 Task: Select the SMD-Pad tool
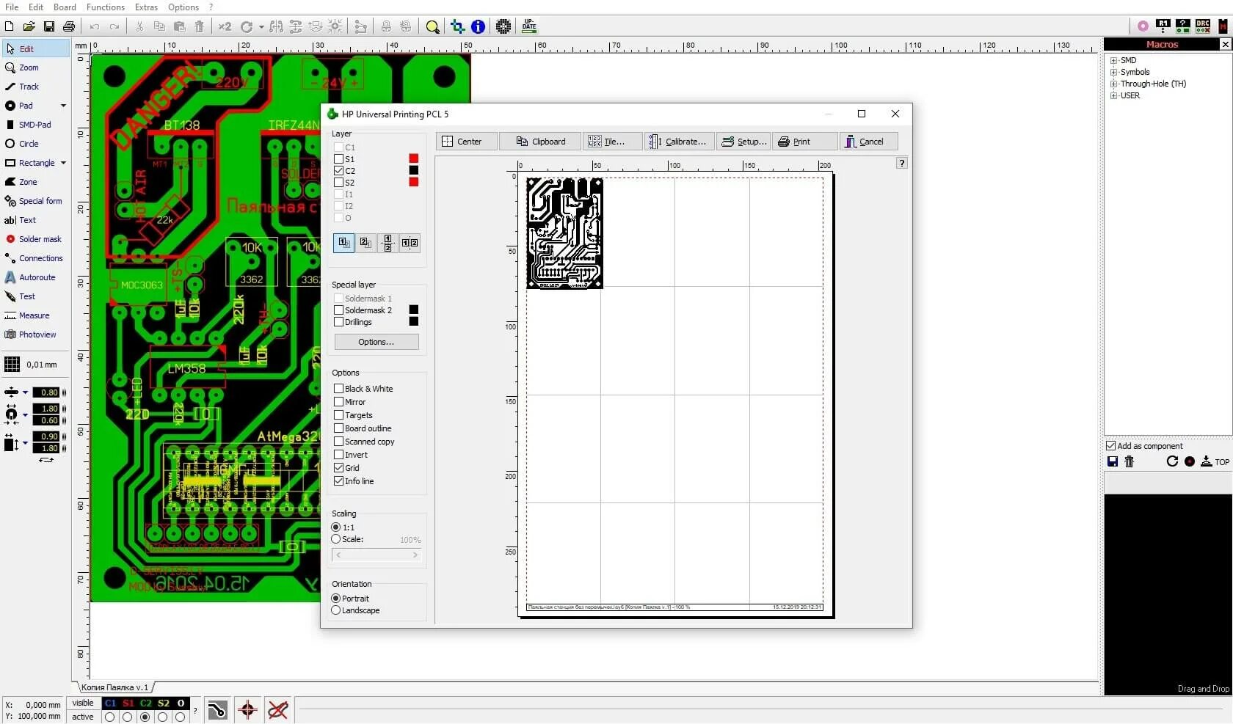(35, 125)
